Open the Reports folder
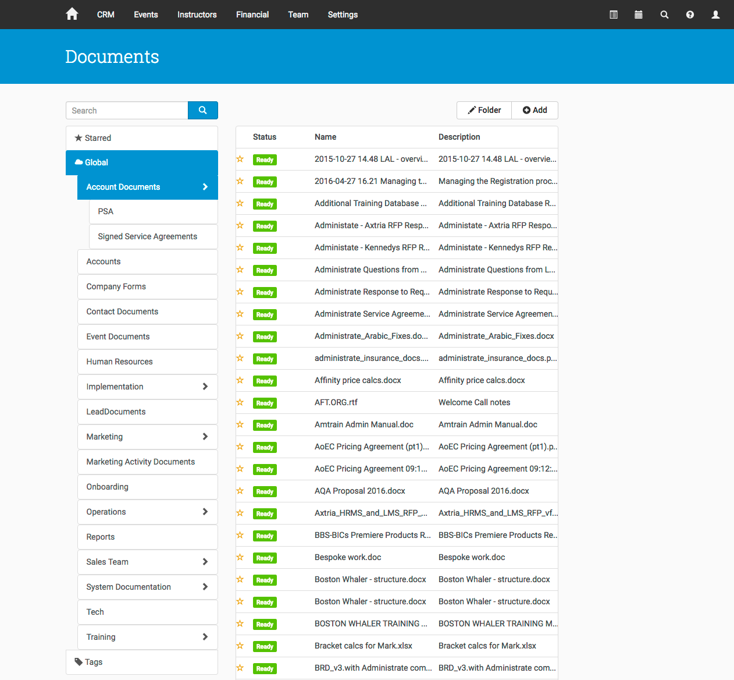Viewport: 734px width, 680px height. (148, 537)
